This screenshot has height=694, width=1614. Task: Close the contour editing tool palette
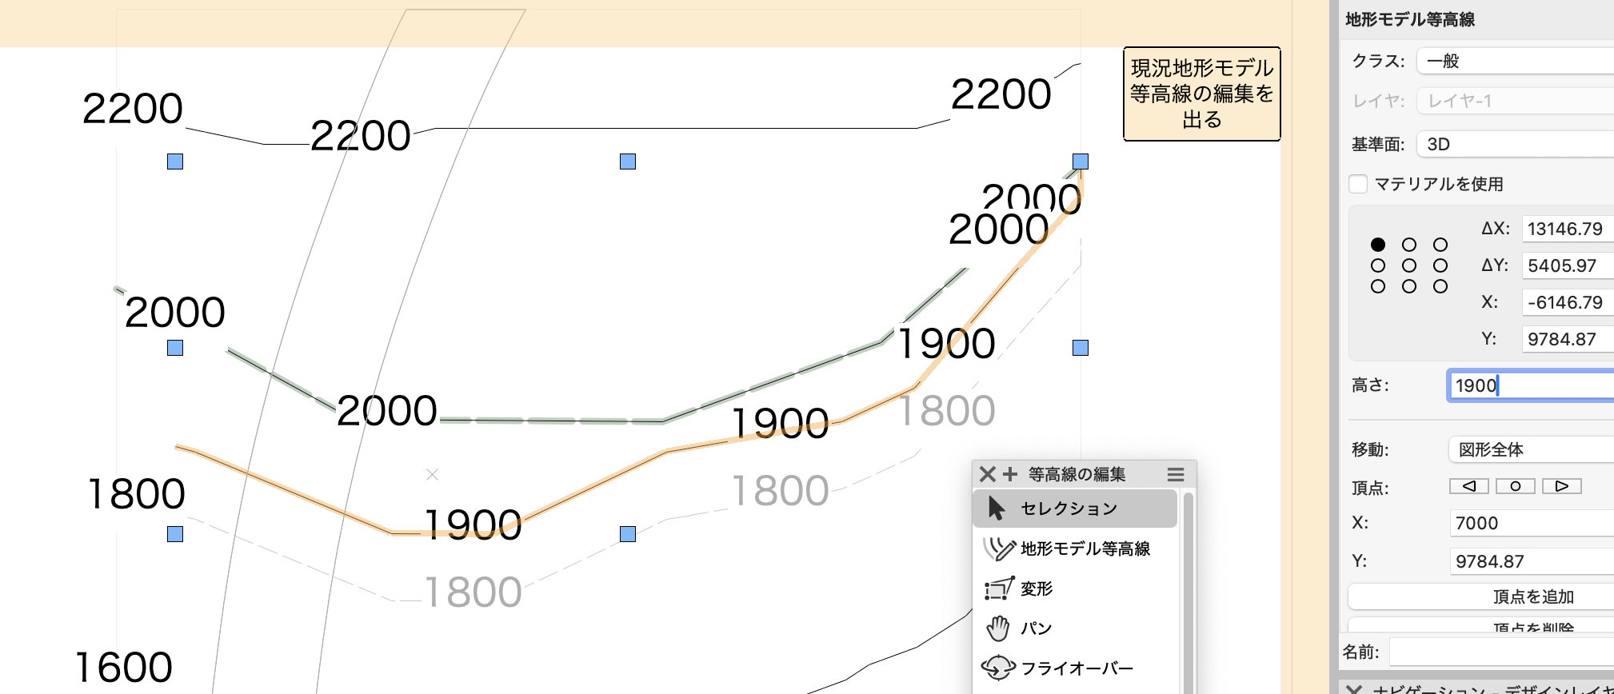tap(987, 474)
